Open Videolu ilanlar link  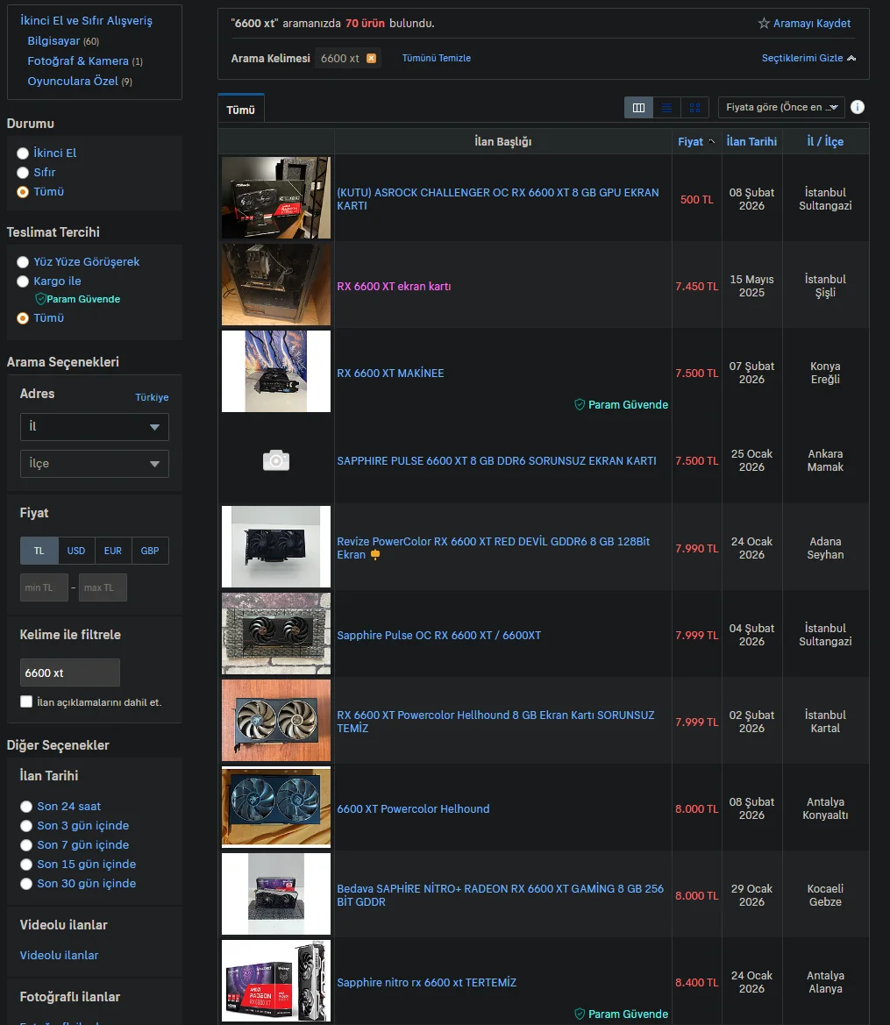(x=59, y=955)
